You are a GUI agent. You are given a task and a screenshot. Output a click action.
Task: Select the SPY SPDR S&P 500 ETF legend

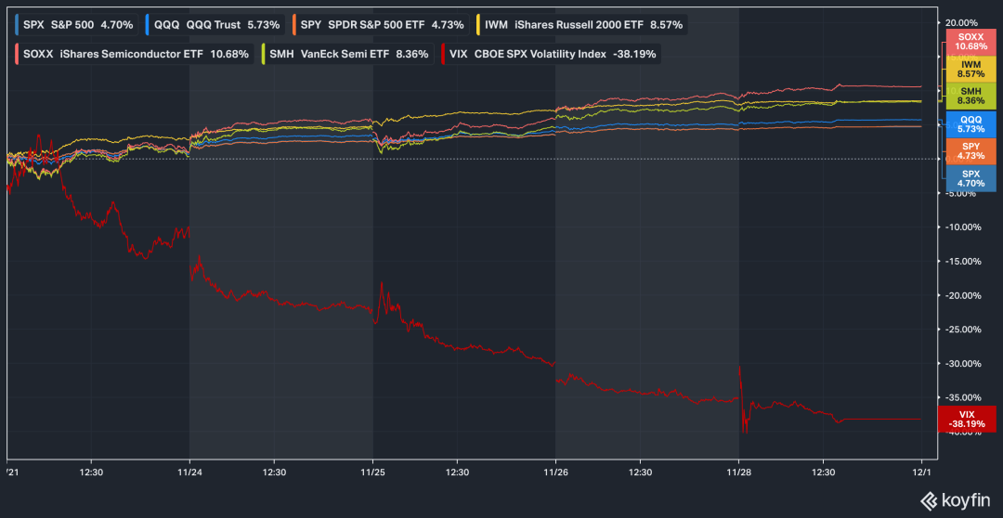(383, 25)
